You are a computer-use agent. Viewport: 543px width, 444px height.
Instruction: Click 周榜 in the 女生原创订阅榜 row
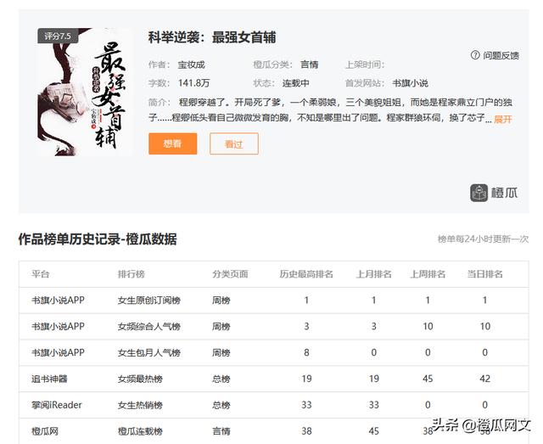(x=221, y=301)
